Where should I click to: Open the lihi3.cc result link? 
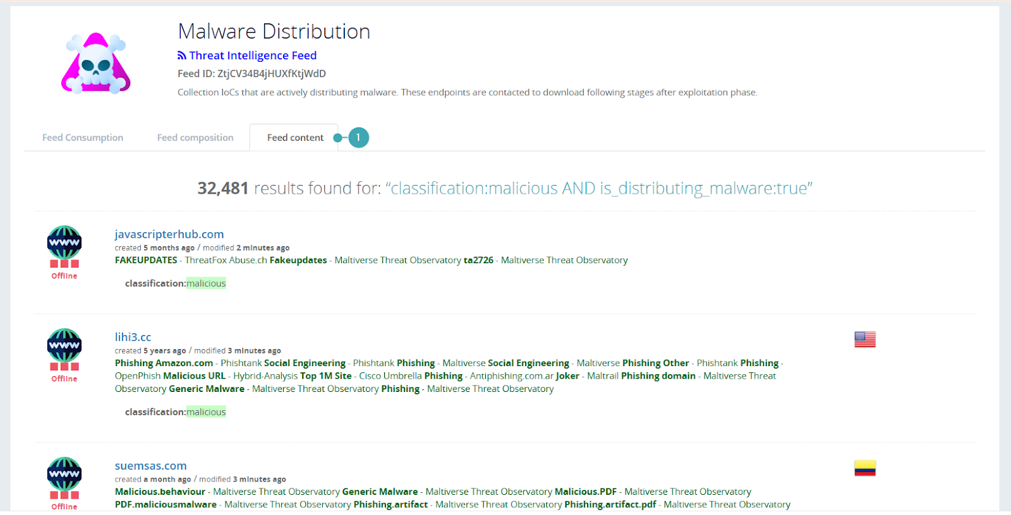click(133, 337)
